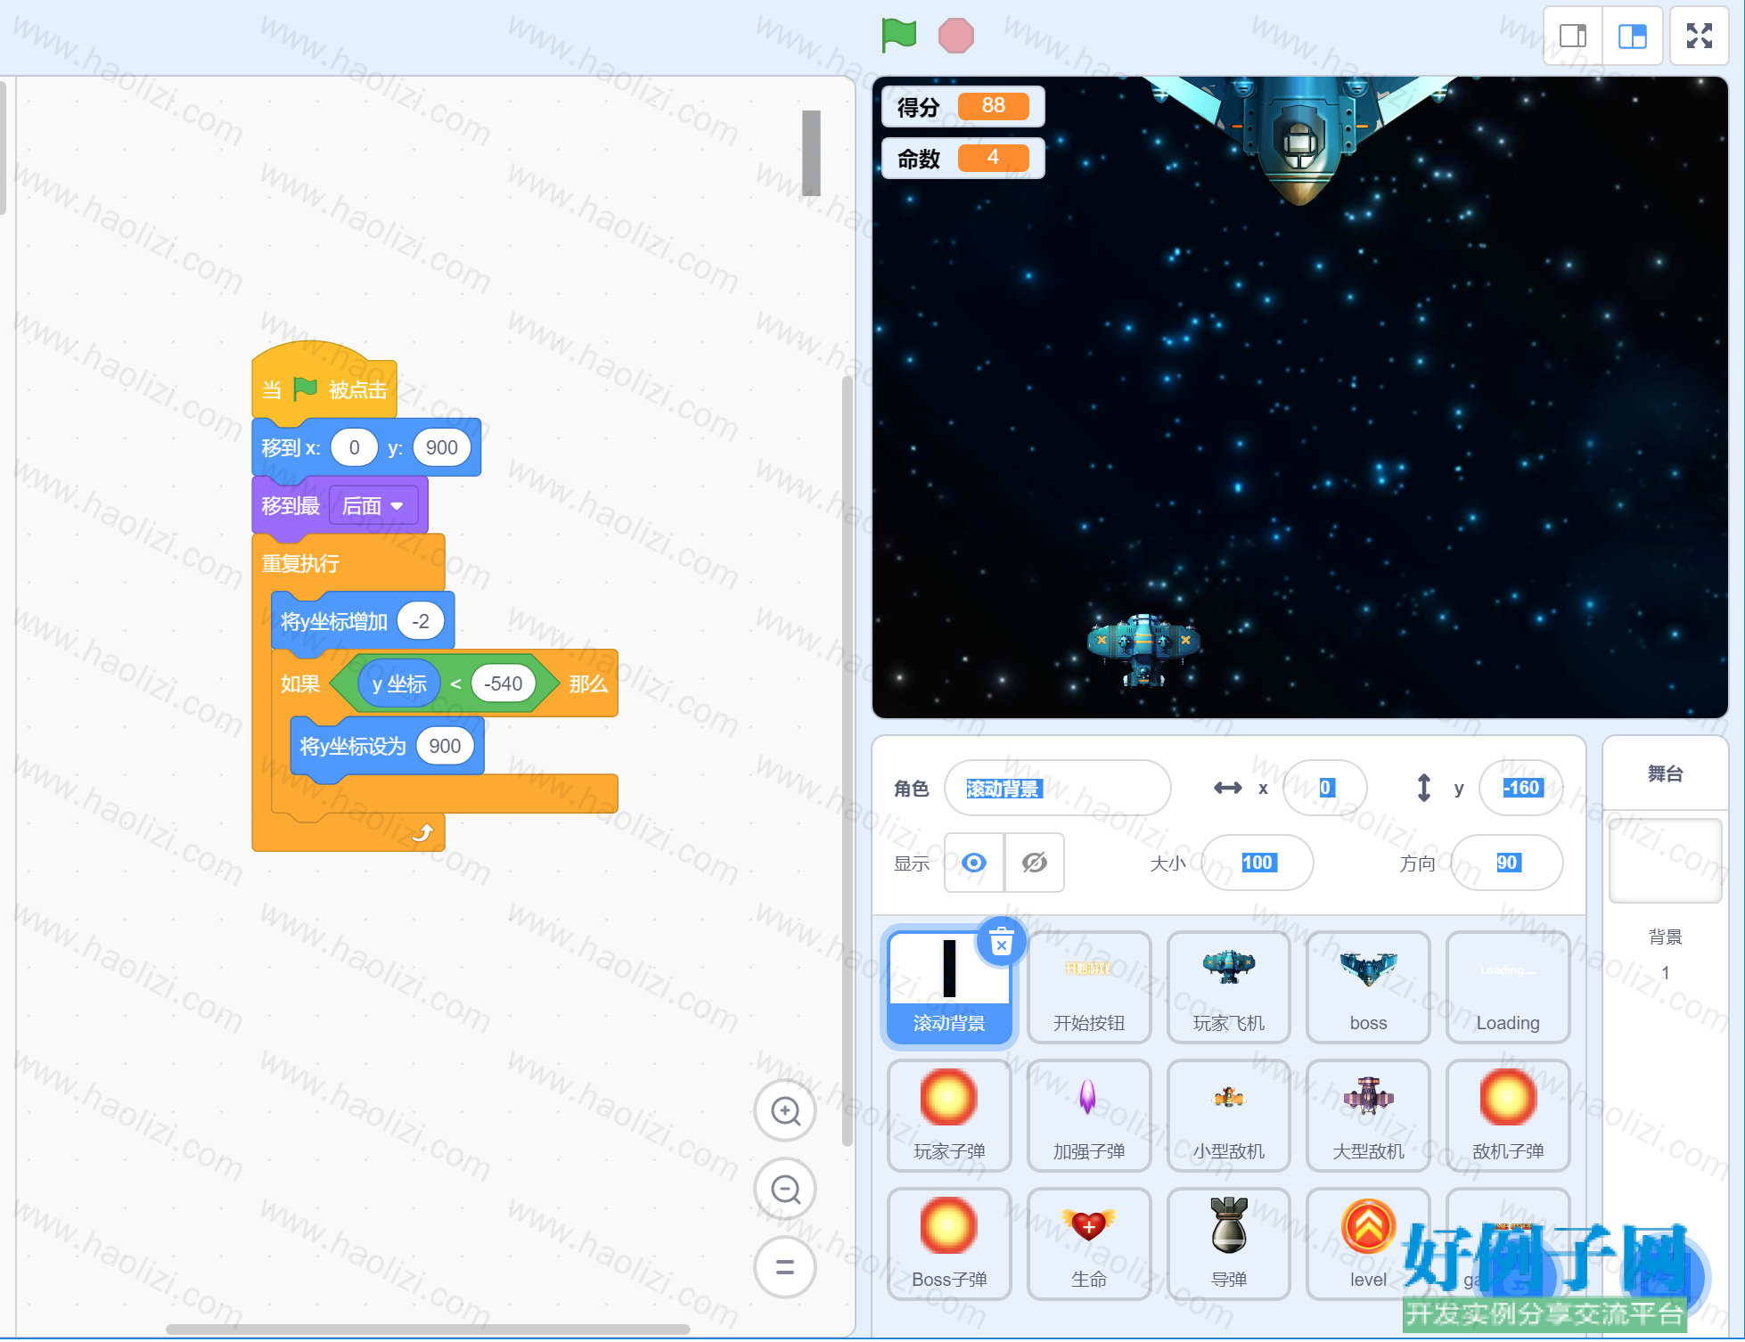Select the 舞台 stage panel
Screen dimensions: 1745x1342
[1664, 773]
